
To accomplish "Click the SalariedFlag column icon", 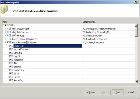I will coord(12,80).
